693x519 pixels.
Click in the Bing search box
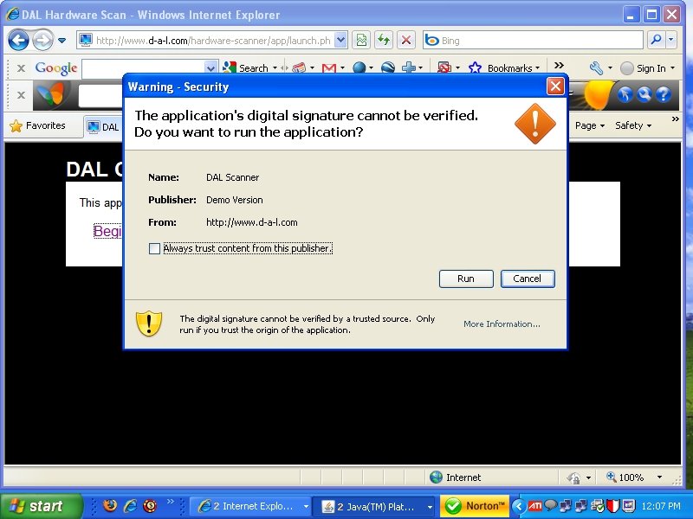[x=533, y=41]
